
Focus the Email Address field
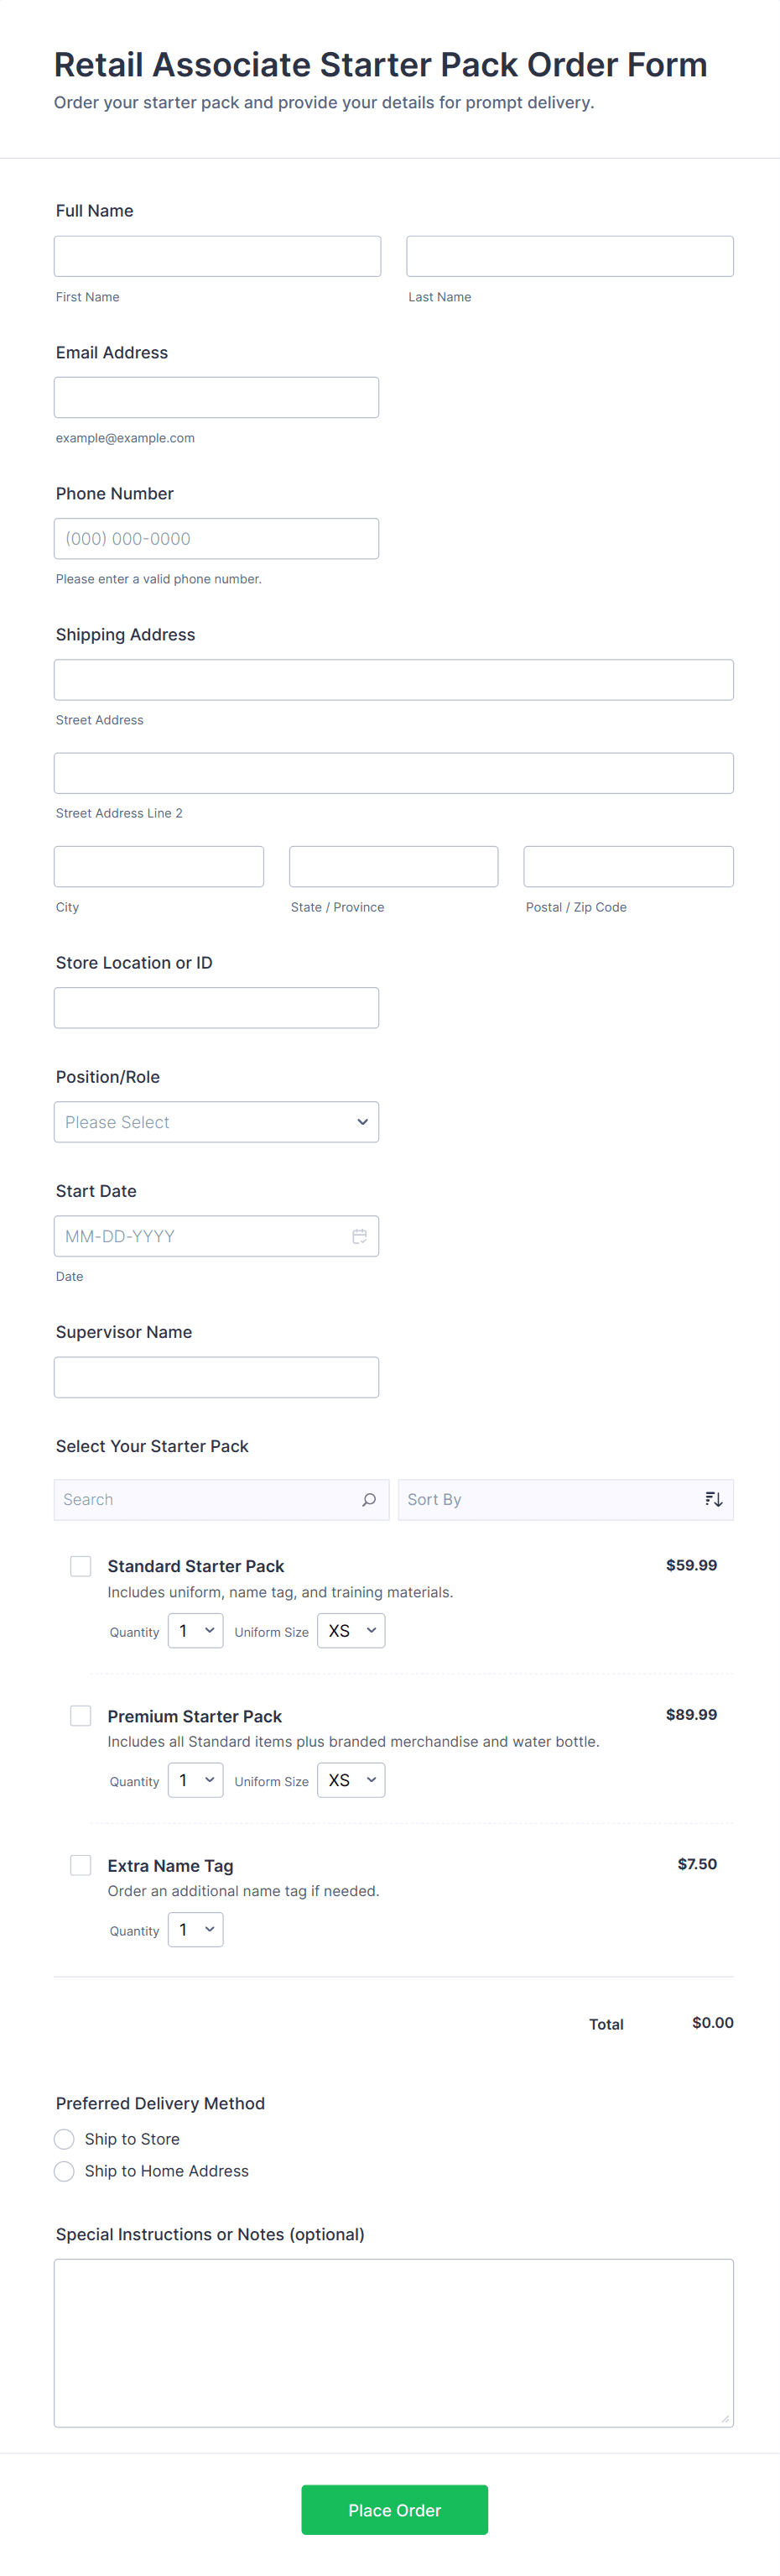[216, 397]
